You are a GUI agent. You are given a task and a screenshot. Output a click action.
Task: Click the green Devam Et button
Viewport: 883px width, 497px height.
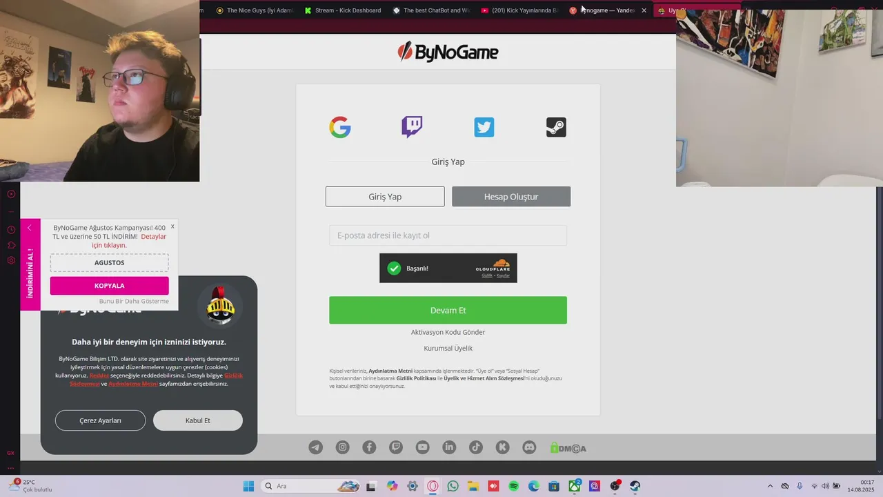(x=448, y=311)
